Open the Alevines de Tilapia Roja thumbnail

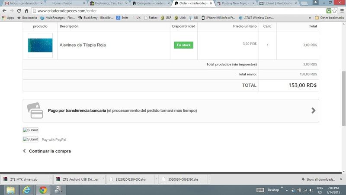tap(40, 45)
